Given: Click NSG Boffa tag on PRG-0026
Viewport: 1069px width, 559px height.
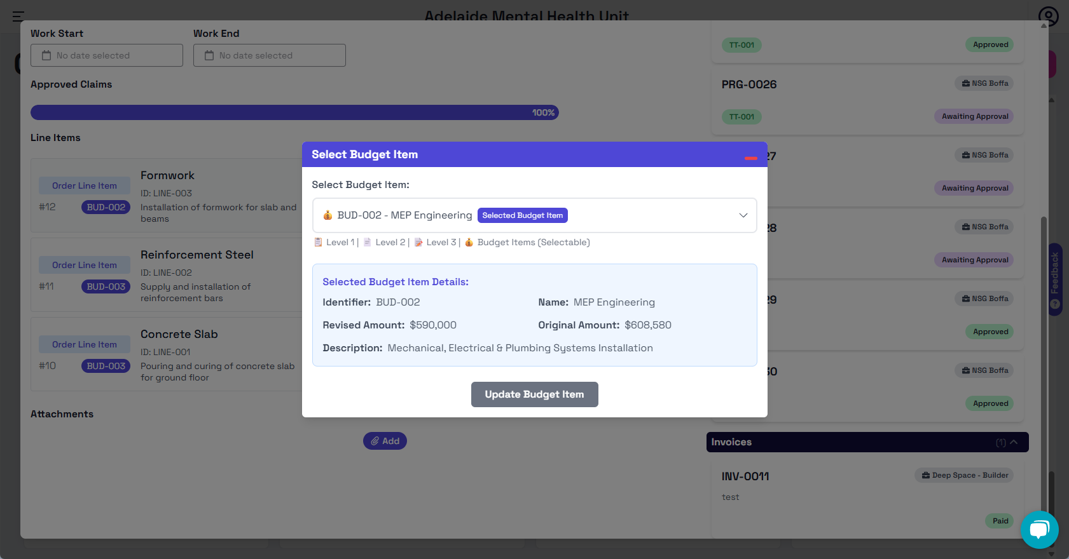Looking at the screenshot, I should point(984,83).
